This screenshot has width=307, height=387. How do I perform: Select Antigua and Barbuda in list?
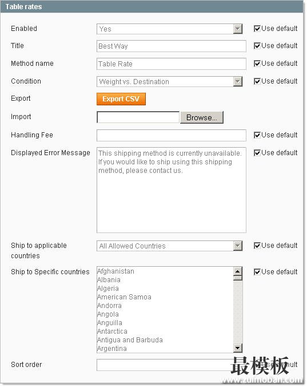click(130, 340)
